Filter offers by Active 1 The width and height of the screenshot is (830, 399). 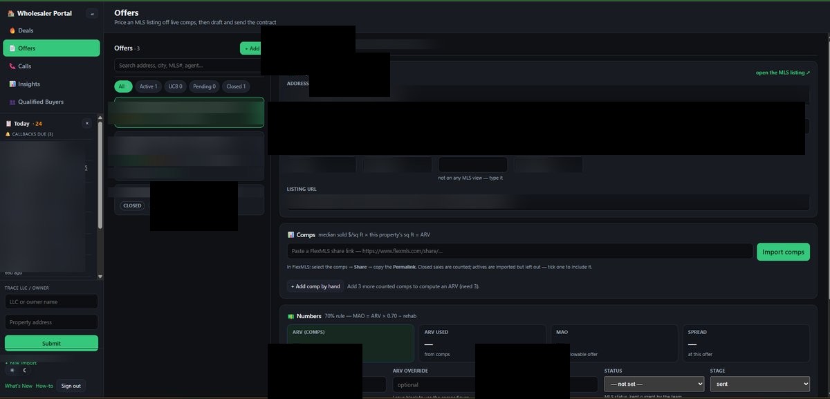[148, 86]
